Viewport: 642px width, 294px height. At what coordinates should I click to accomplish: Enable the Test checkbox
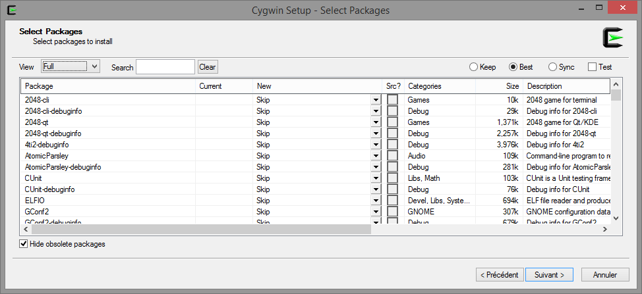coord(592,67)
